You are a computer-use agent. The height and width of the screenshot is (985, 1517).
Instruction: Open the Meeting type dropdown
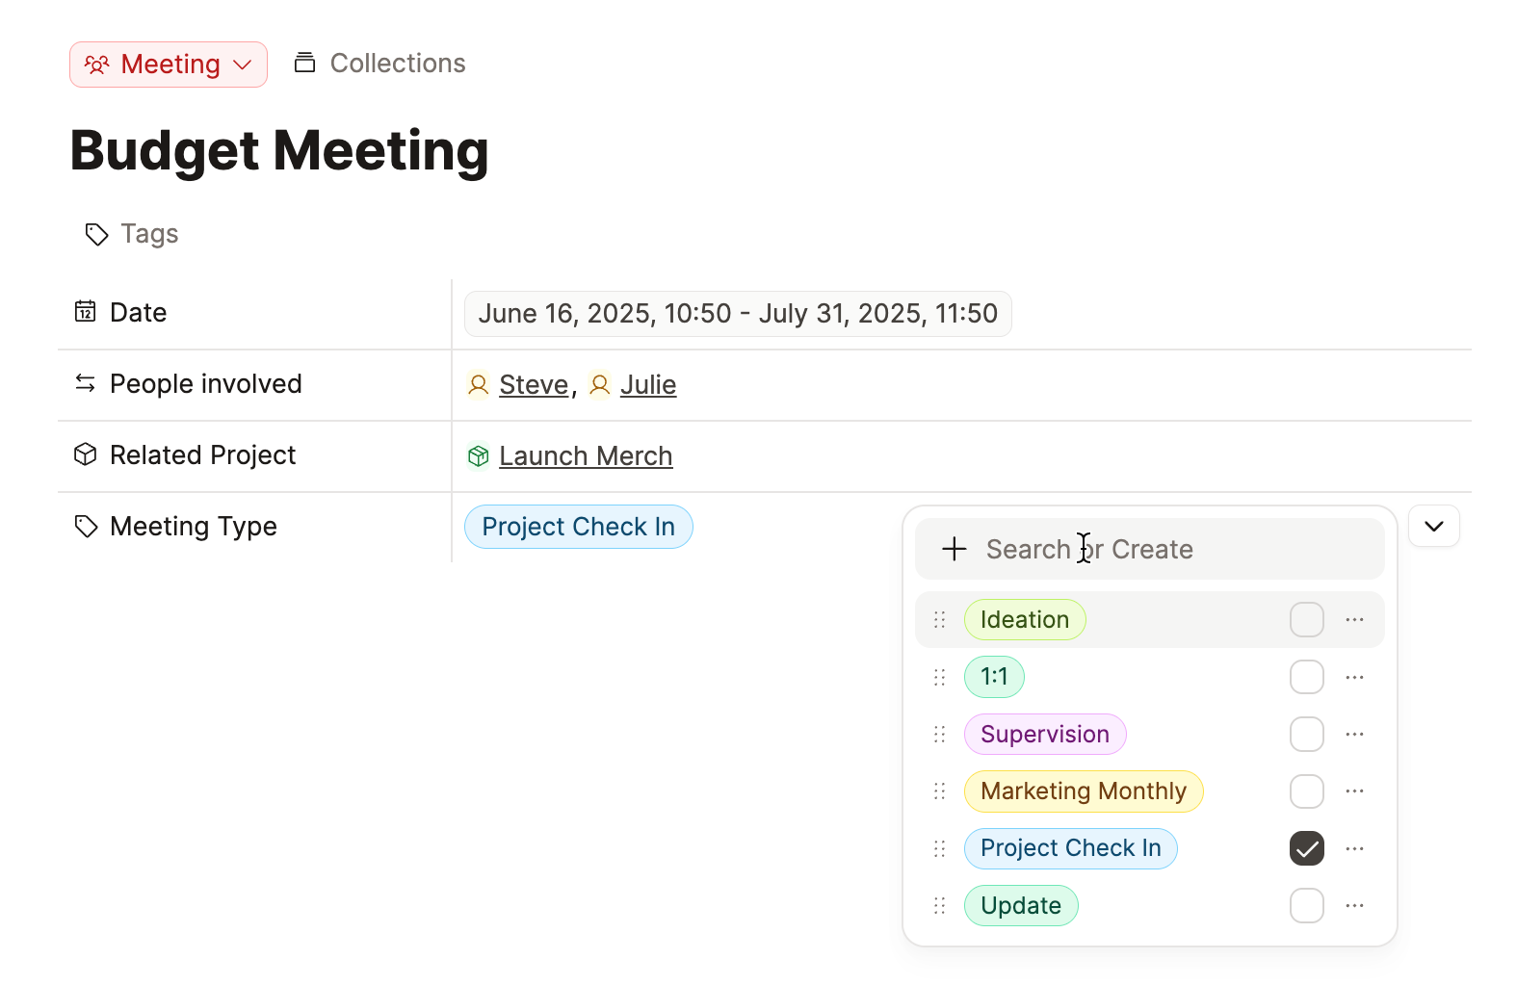coord(169,65)
